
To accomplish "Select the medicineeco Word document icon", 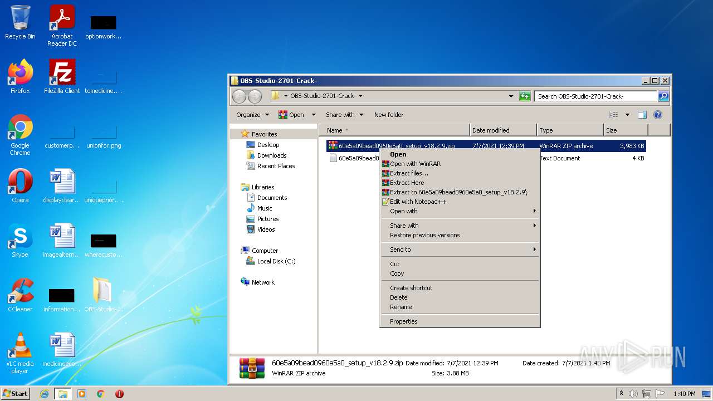I will pyautogui.click(x=62, y=349).
